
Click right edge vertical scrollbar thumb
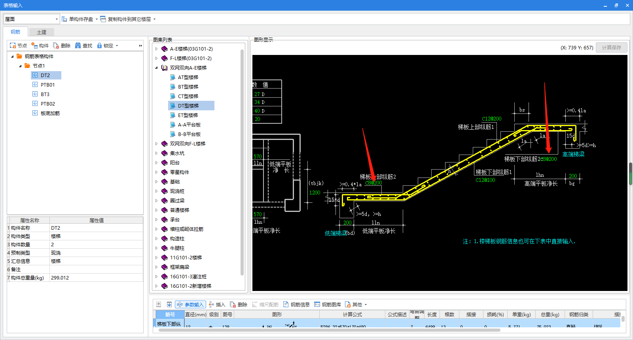point(631,174)
